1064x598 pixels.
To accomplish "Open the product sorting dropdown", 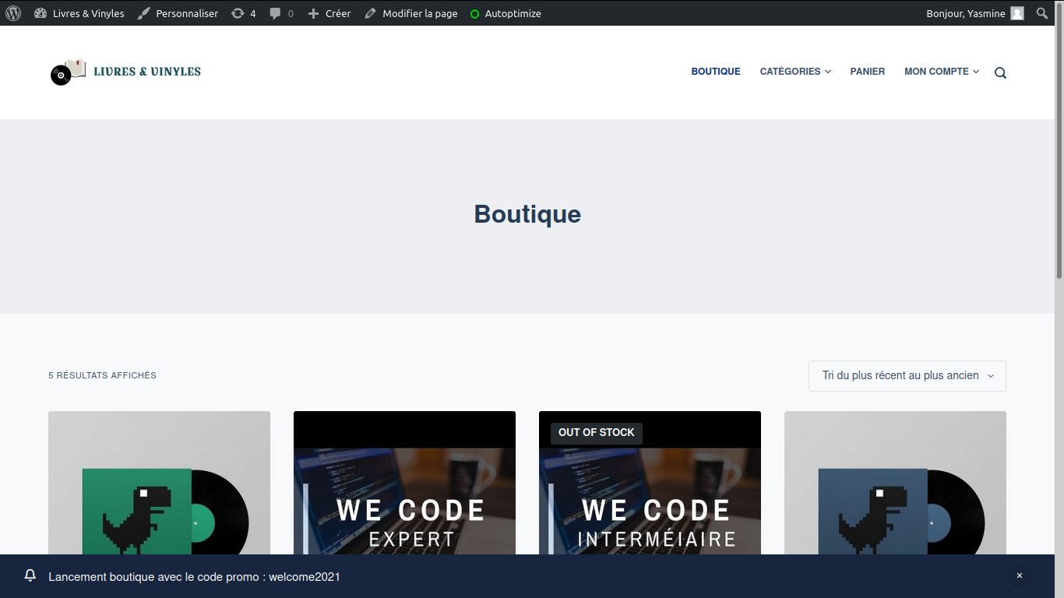I will [907, 376].
